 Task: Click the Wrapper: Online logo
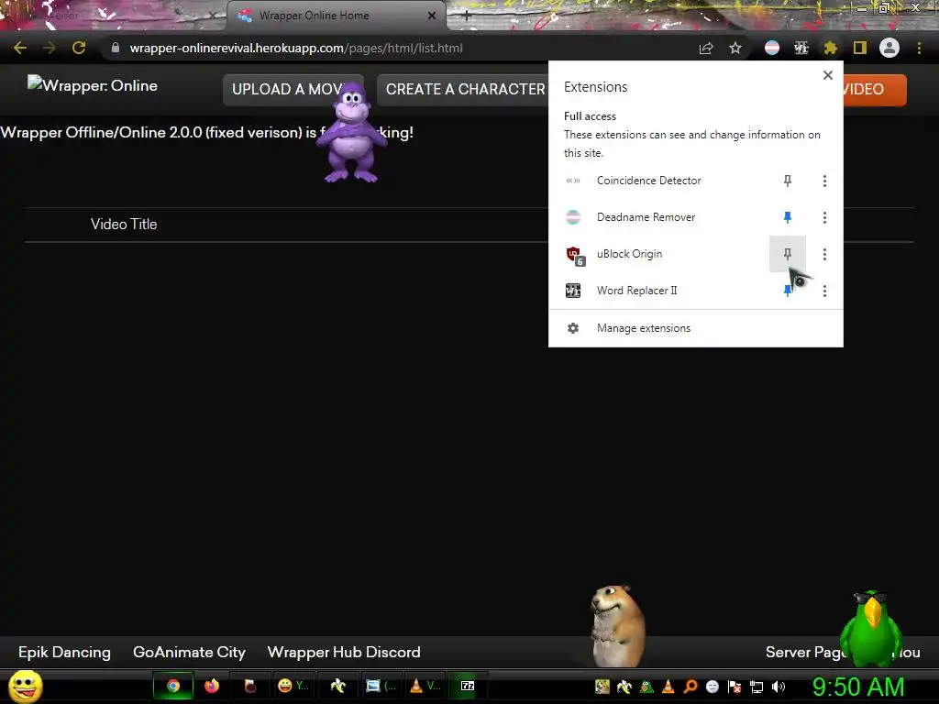pyautogui.click(x=93, y=85)
